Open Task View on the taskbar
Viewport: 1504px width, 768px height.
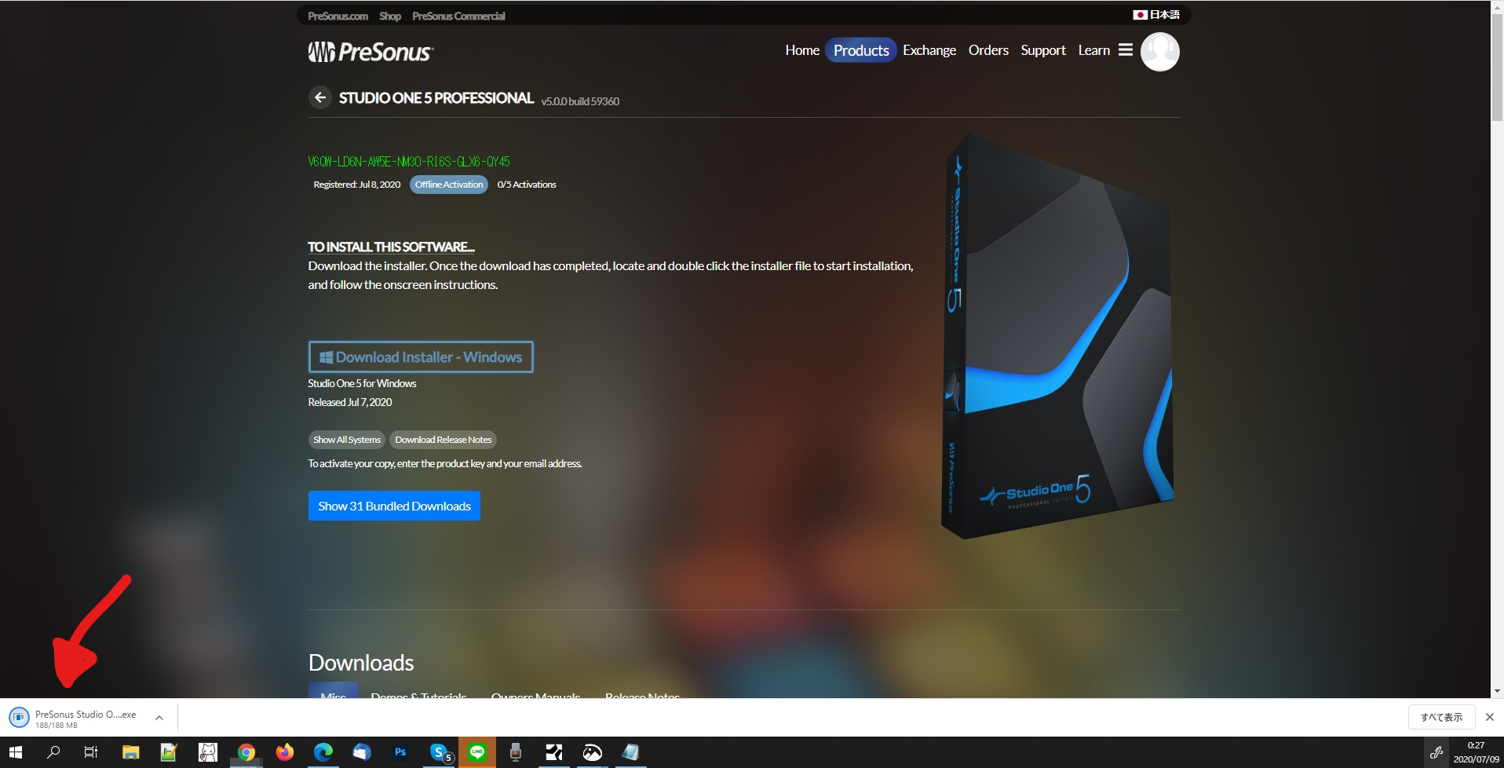(91, 752)
